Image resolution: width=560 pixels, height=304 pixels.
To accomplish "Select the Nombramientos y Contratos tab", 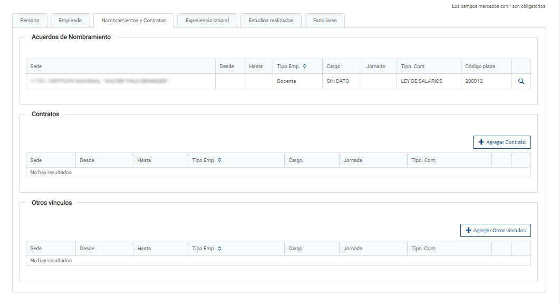I will [x=133, y=21].
